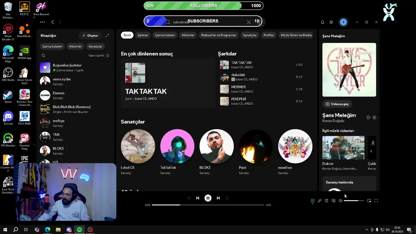Pause the current song
This screenshot has width=416, height=234.
(208, 198)
